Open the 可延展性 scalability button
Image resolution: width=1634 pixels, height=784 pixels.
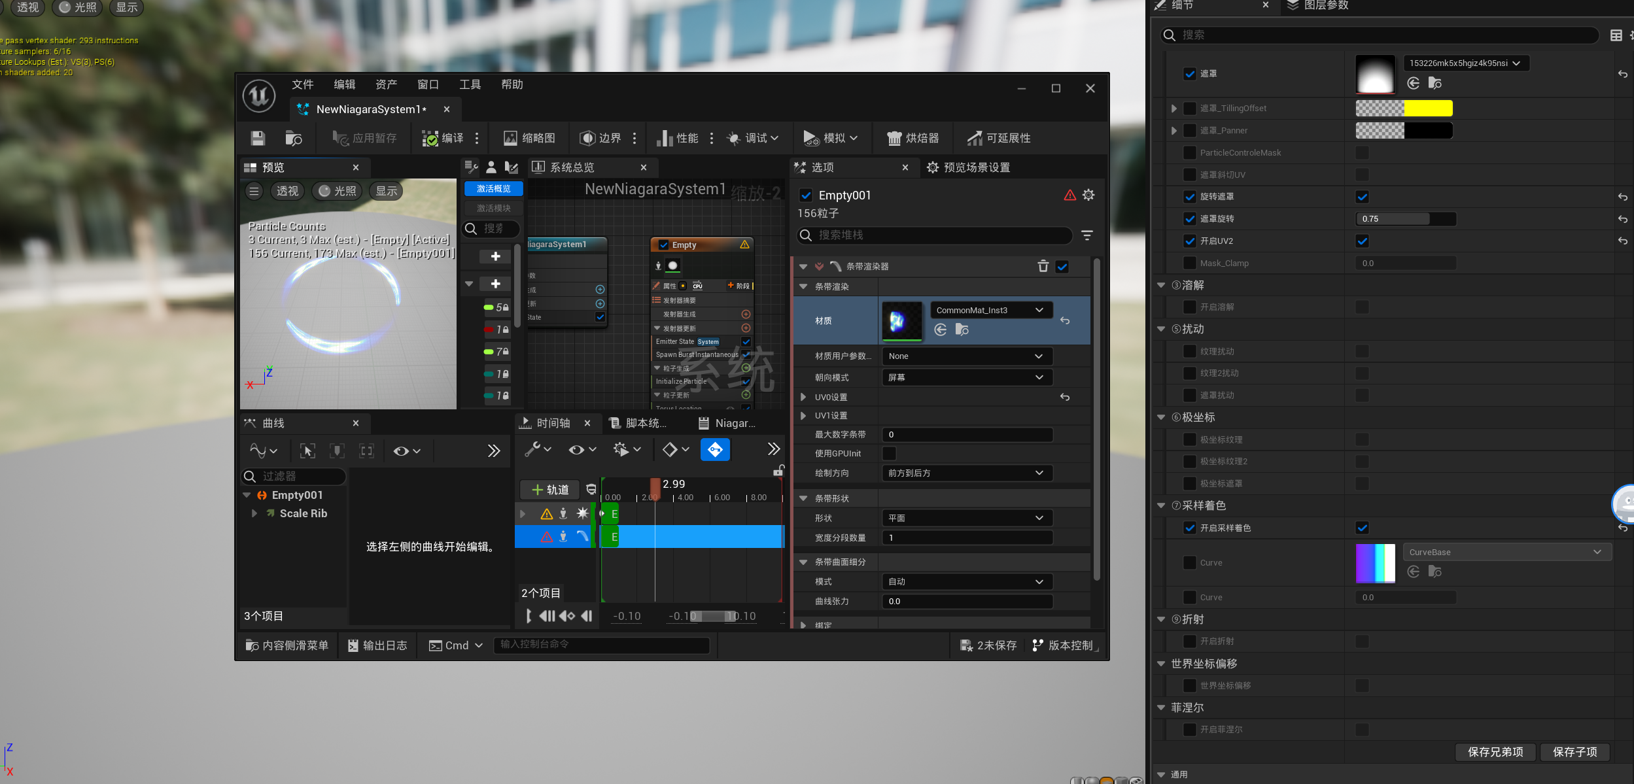point(999,138)
